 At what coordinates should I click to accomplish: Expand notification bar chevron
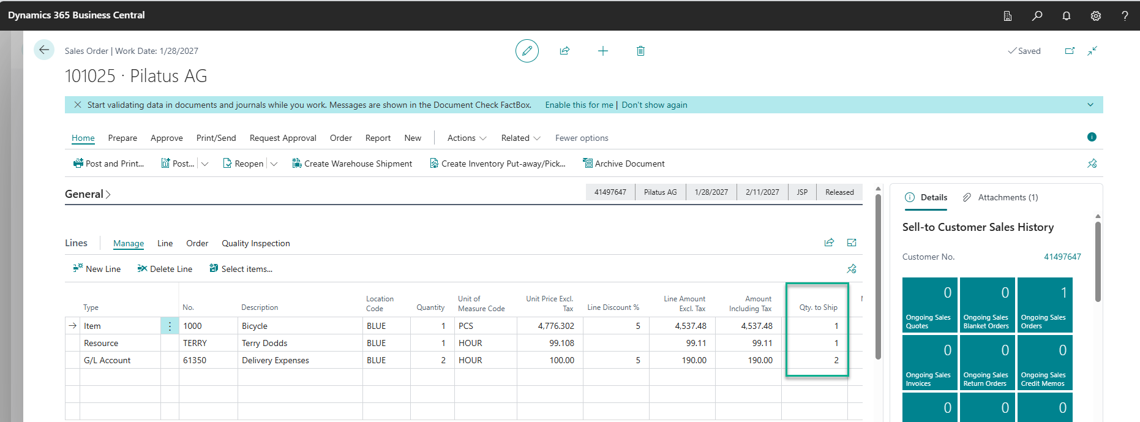[1090, 105]
